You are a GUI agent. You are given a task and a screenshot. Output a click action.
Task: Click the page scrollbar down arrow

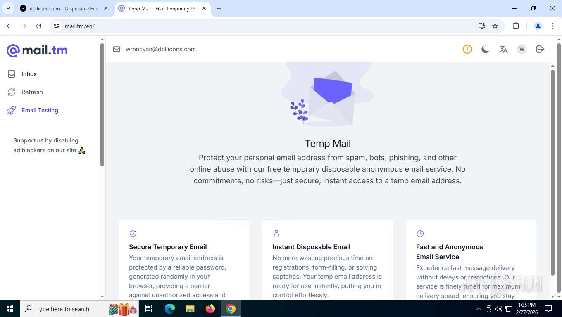tap(559, 296)
